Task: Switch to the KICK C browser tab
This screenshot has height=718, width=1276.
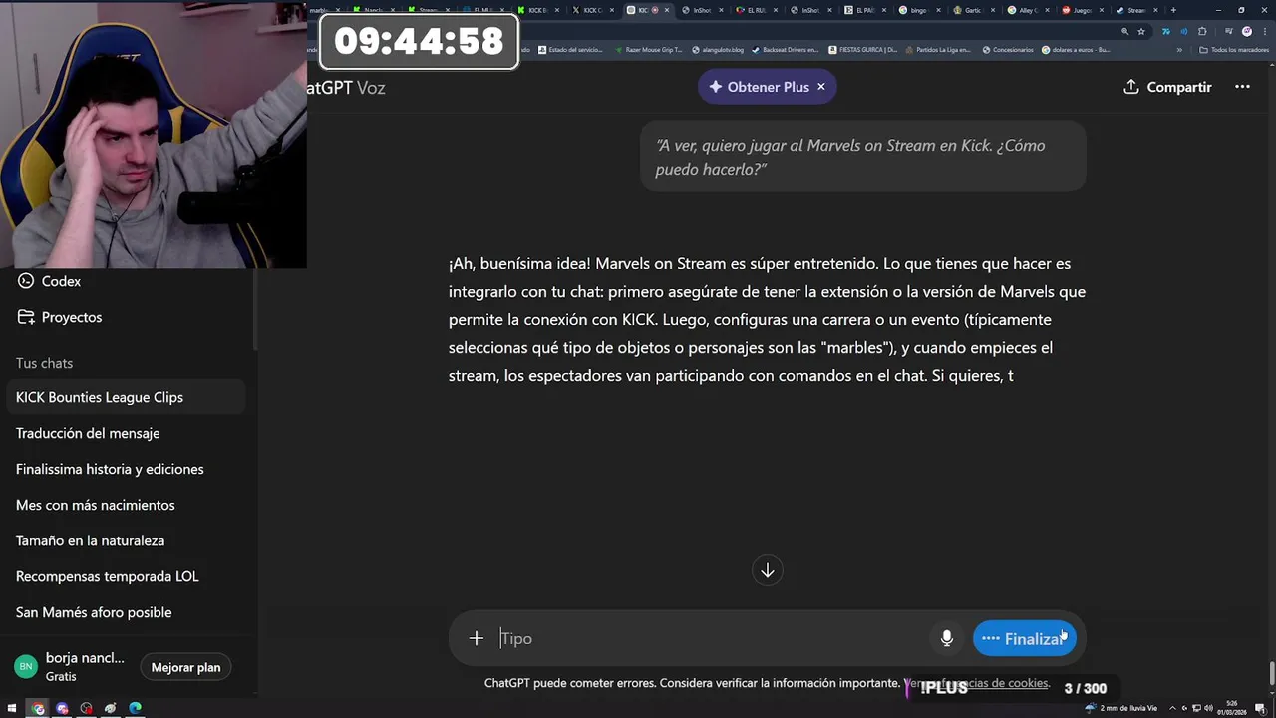Action: (x=595, y=10)
